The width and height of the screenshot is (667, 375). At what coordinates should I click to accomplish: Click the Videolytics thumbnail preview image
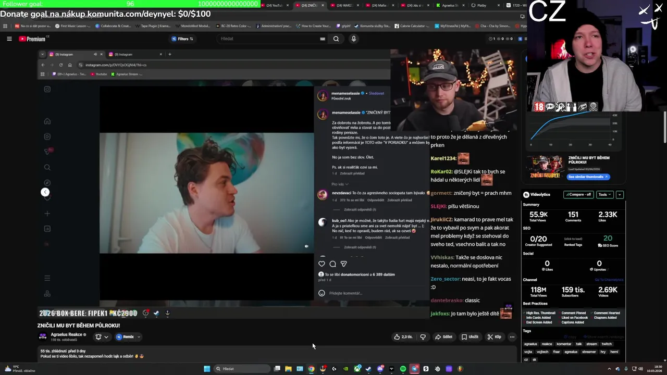click(x=545, y=167)
